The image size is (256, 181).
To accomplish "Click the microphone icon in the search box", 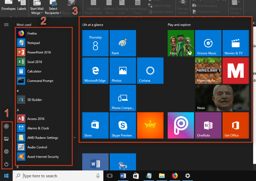I will pyautogui.click(x=98, y=176).
